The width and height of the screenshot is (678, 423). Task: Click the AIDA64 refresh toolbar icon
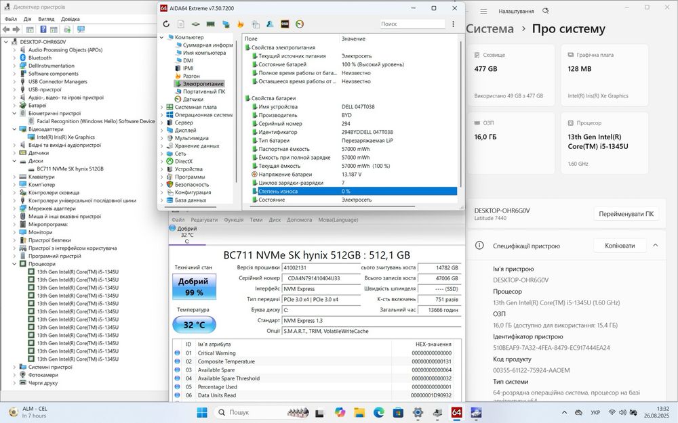[x=166, y=24]
